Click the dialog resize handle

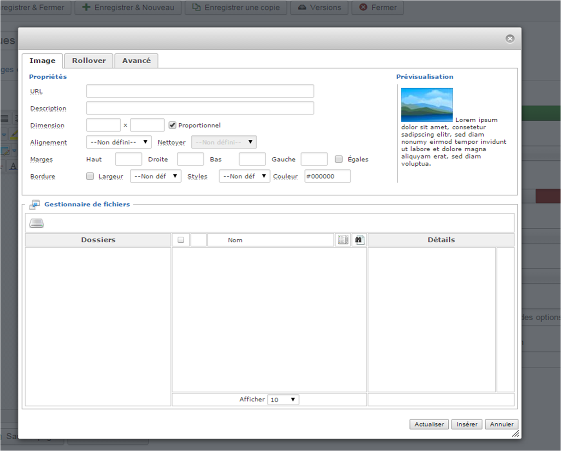tap(515, 433)
